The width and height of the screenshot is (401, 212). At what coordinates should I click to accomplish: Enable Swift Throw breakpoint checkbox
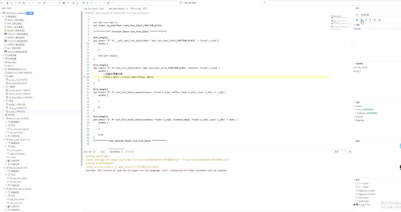(357, 201)
